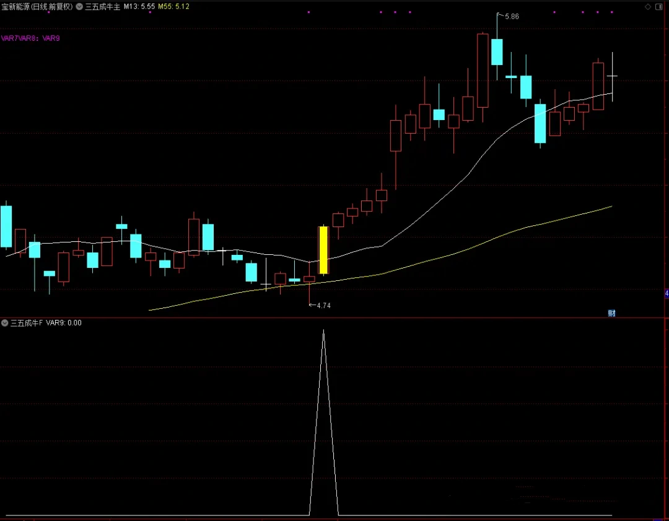This screenshot has height=521, width=669.
Task: Click the 5.86 high price marker
Action: coord(511,16)
